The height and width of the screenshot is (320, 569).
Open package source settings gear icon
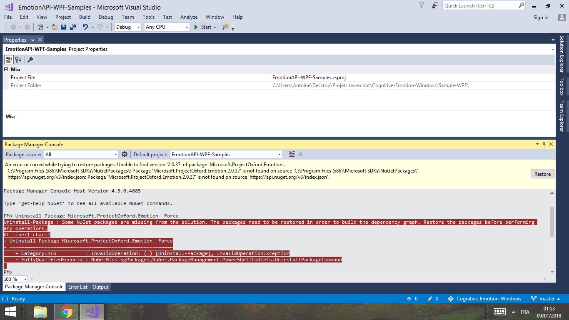125,154
